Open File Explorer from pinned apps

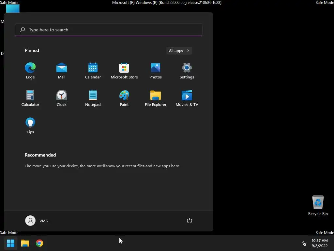tap(156, 98)
